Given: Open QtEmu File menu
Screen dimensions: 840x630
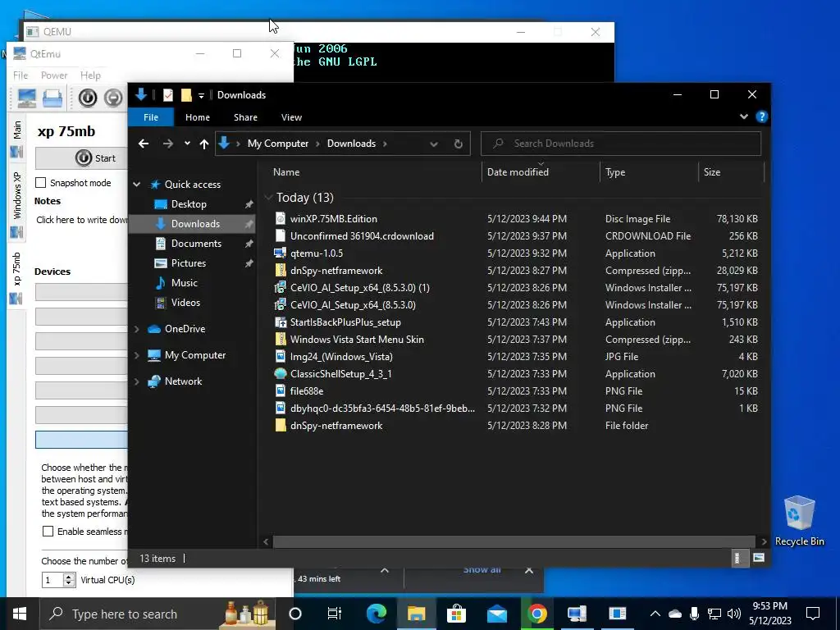Looking at the screenshot, I should (21, 75).
